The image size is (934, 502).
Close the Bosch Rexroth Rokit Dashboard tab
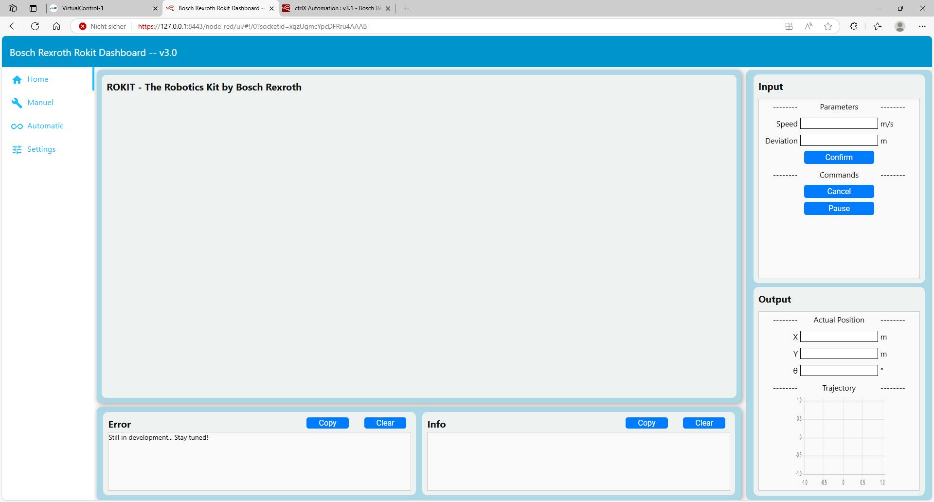[272, 8]
